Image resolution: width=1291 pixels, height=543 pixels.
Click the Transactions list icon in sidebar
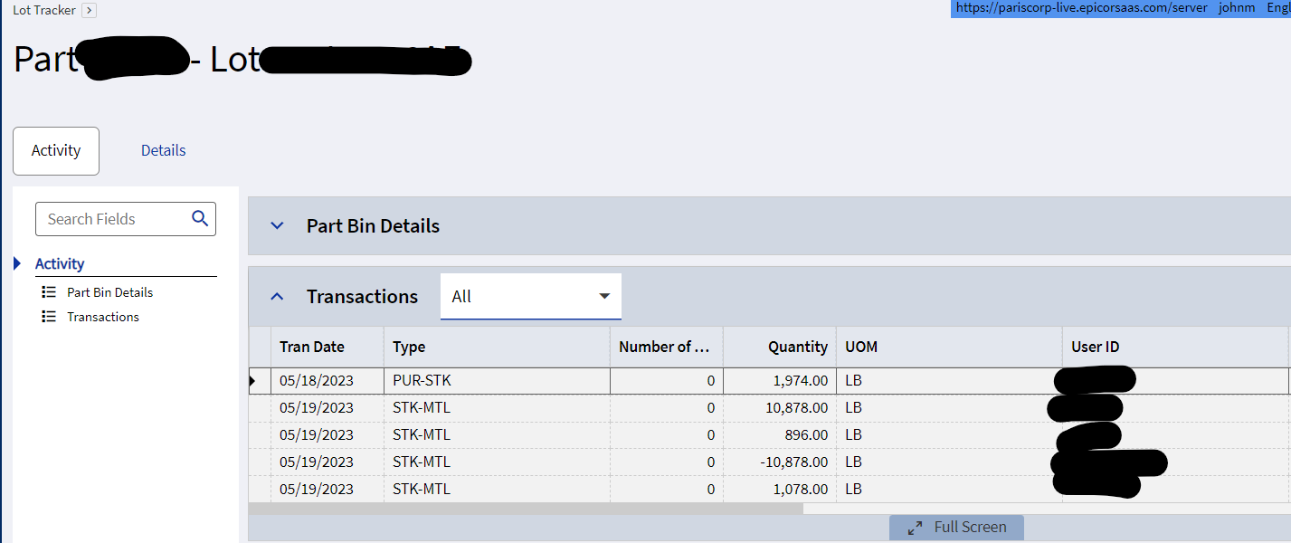[49, 317]
